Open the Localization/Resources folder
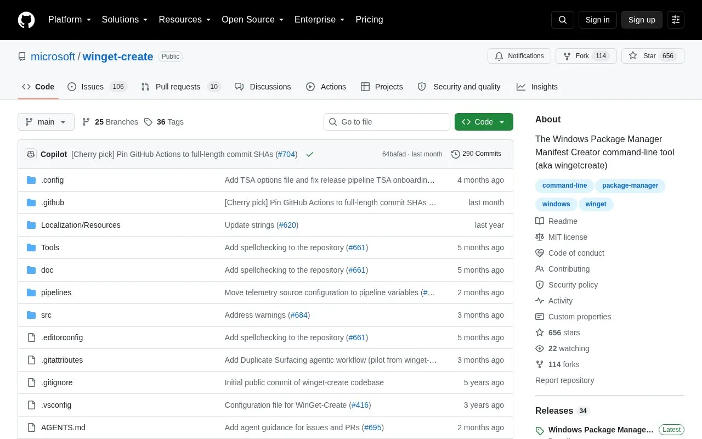Viewport: 702px width, 439px height. coord(81,225)
